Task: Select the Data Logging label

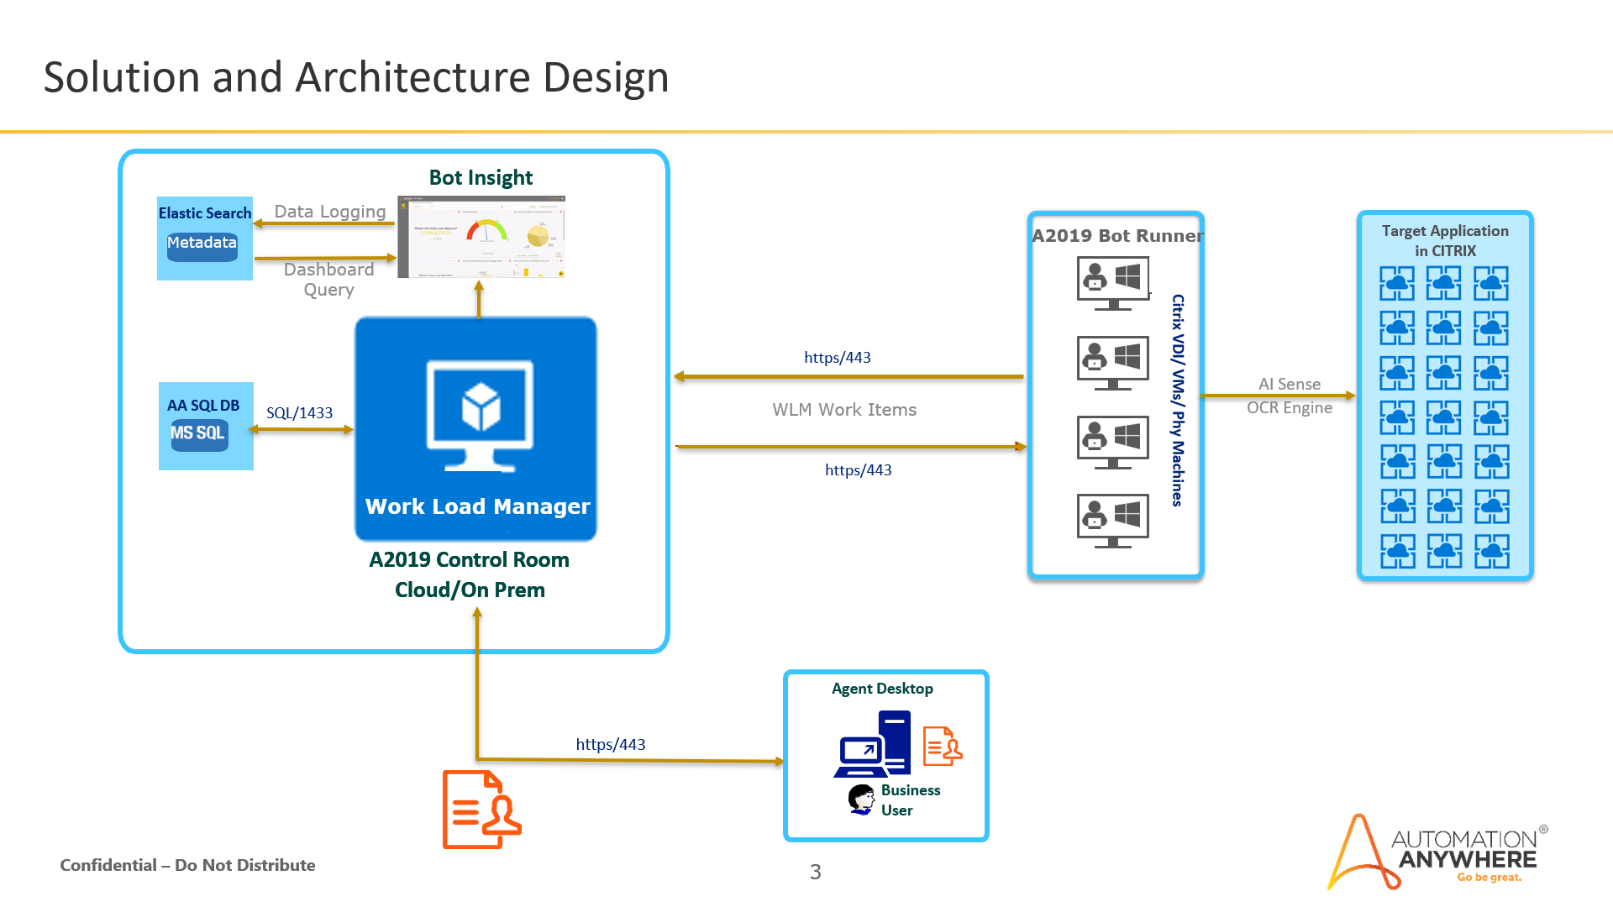Action: (329, 212)
